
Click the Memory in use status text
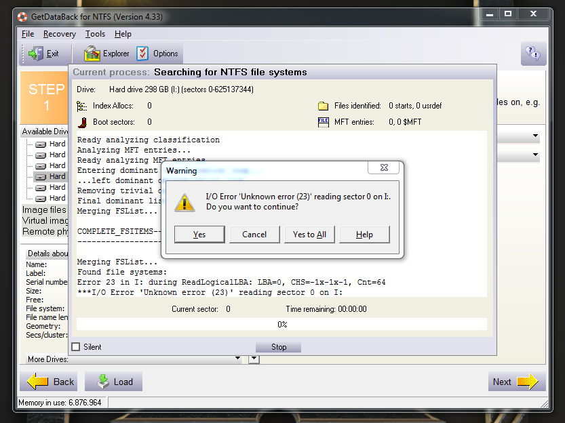pyautogui.click(x=60, y=403)
